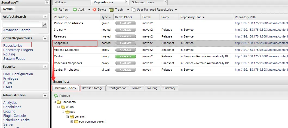The width and height of the screenshot is (288, 128).
Task: Click the User Managed Repositories document icon
Action: coord(133,10)
